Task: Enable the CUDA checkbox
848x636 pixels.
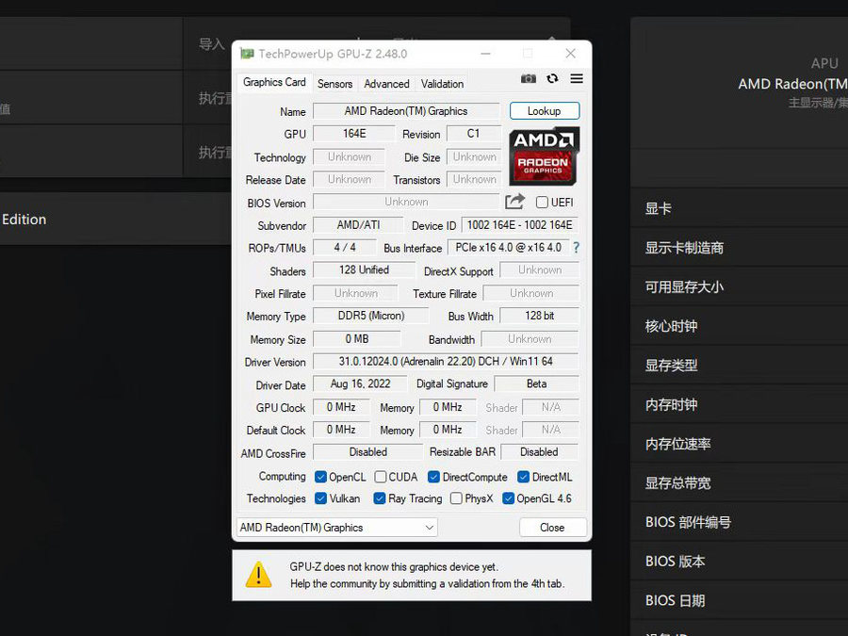Action: pos(381,477)
